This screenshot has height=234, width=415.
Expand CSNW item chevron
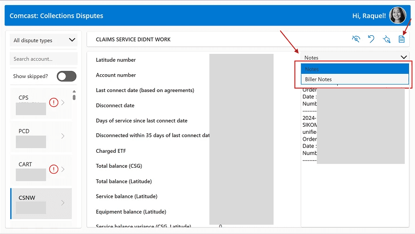pyautogui.click(x=63, y=202)
